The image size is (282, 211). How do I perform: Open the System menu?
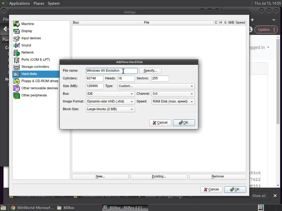tap(54, 3)
